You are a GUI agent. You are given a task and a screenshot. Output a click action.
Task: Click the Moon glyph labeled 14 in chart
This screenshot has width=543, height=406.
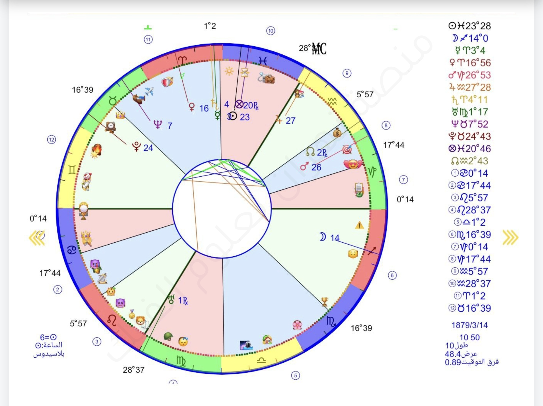pyautogui.click(x=323, y=237)
